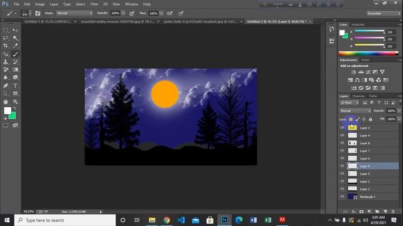Select the Pen tool
Screen dimensions: 403x226
[x=6, y=85]
